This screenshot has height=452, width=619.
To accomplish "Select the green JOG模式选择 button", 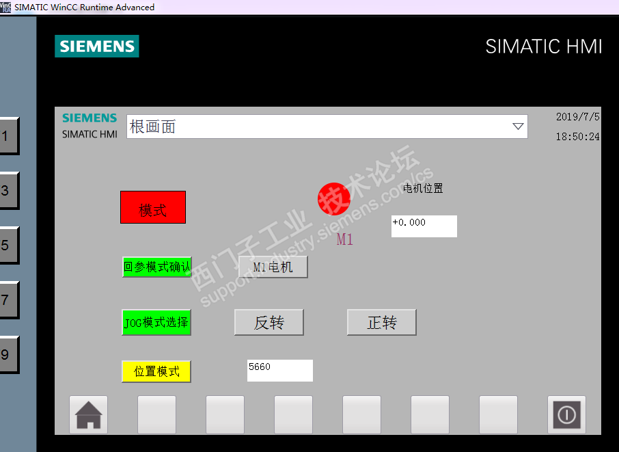I will click(156, 322).
